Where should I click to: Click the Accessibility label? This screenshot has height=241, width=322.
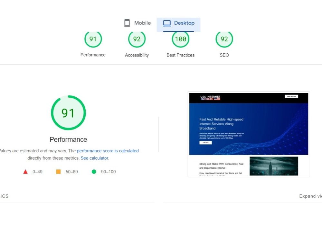tap(137, 55)
